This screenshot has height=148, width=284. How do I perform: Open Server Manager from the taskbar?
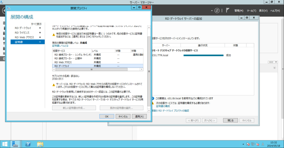point(15,144)
